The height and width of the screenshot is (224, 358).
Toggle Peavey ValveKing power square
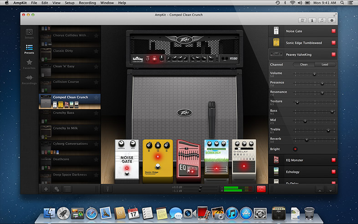pyautogui.click(x=333, y=54)
